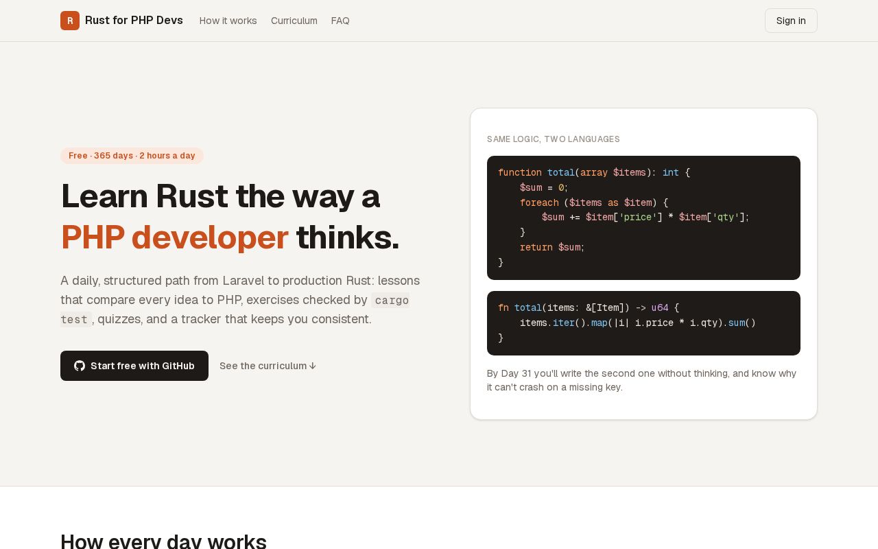Click the How every day works heading
Screen dimensions: 878x549
tap(163, 541)
